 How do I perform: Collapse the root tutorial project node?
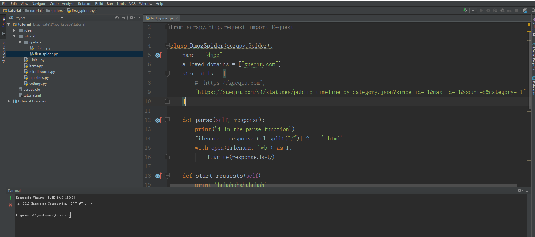click(9, 24)
